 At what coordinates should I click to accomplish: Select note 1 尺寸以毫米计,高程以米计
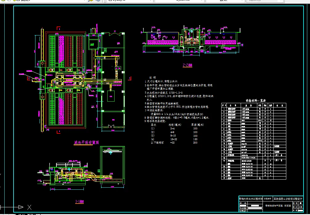click(161, 81)
